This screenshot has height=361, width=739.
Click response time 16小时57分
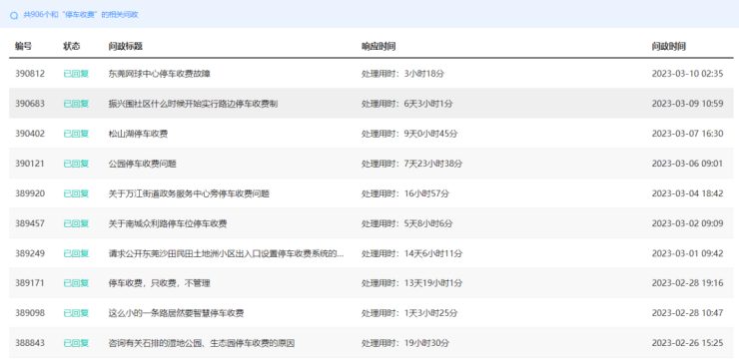[427, 193]
